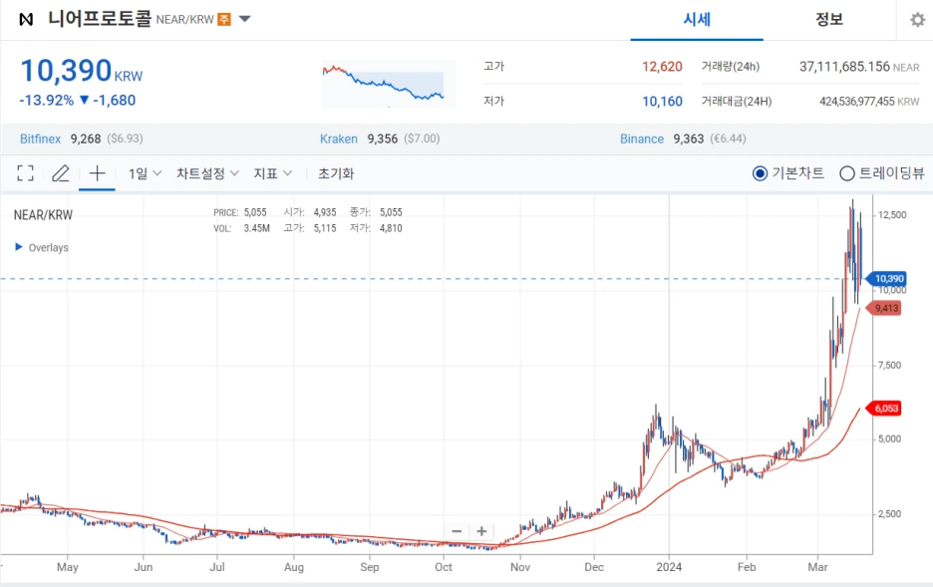
Task: Toggle fullscreen chart mode icon
Action: click(x=25, y=173)
